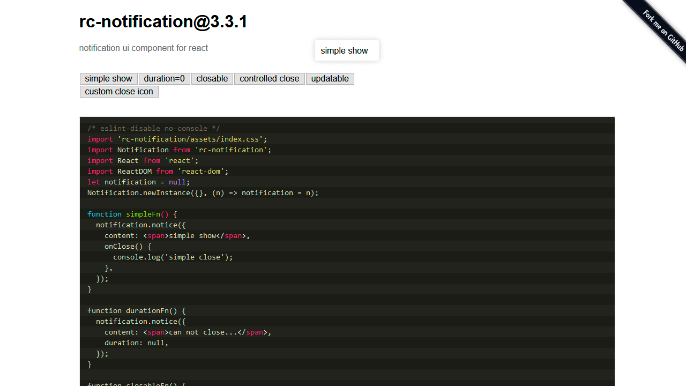This screenshot has height=386, width=686.
Task: Click the "duration: null," code line
Action: [x=136, y=343]
